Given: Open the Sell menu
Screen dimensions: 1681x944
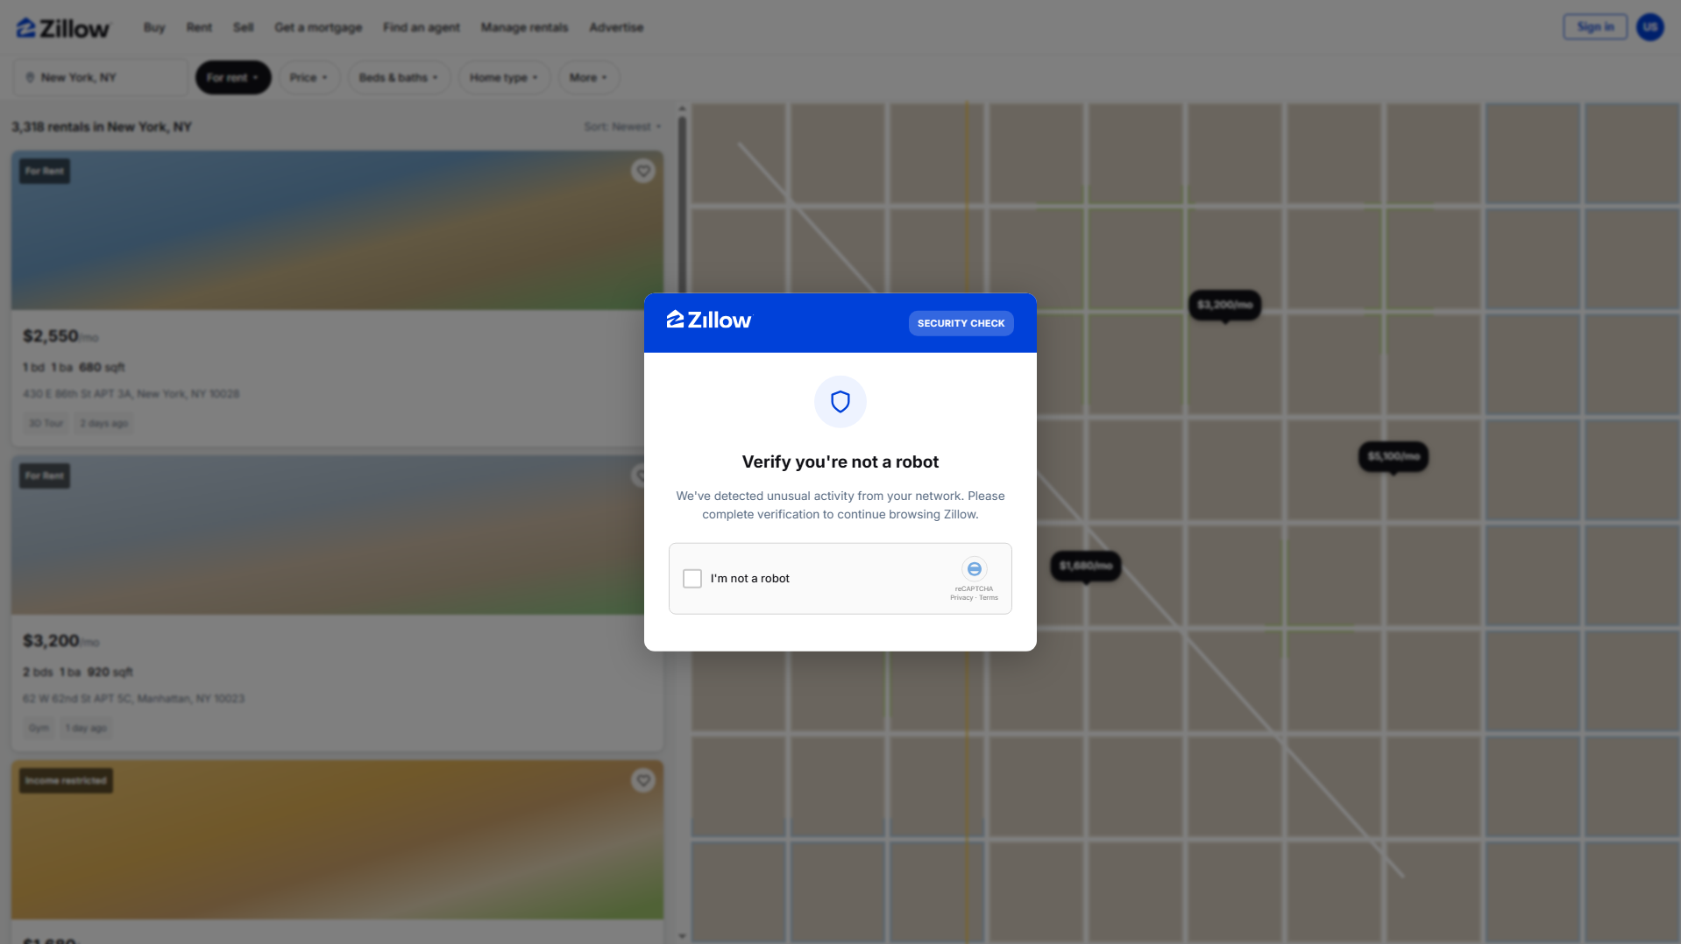Looking at the screenshot, I should [244, 28].
